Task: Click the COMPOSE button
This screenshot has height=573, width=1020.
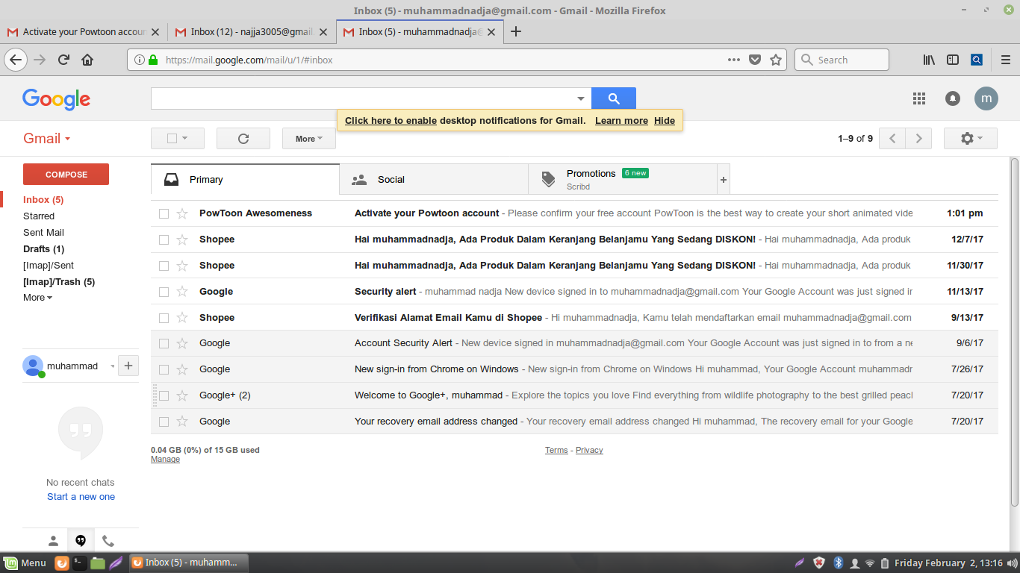Action: pos(66,175)
